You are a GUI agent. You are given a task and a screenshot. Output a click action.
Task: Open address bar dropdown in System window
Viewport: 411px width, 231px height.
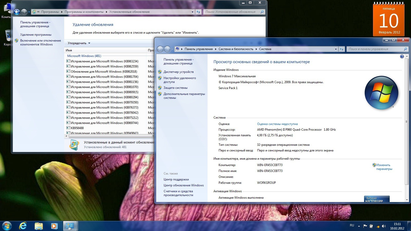(x=336, y=49)
